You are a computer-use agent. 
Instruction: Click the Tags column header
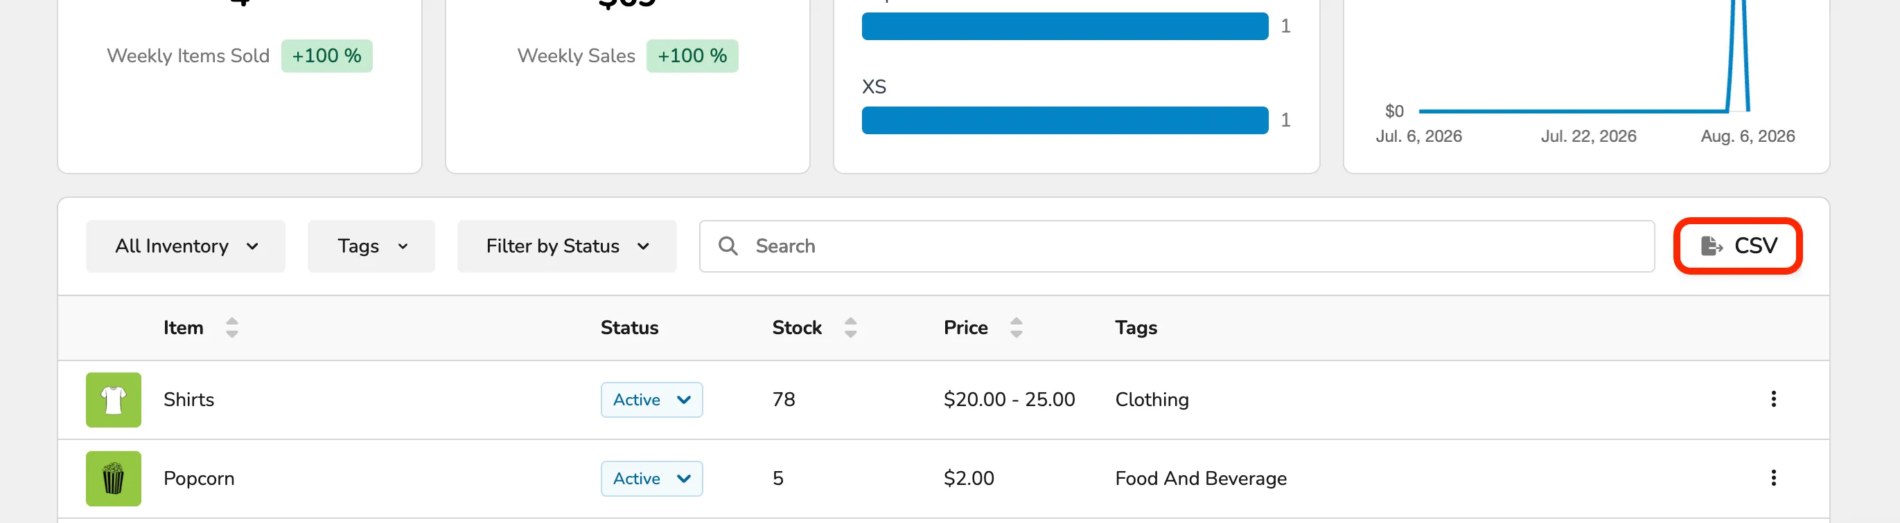point(1136,328)
